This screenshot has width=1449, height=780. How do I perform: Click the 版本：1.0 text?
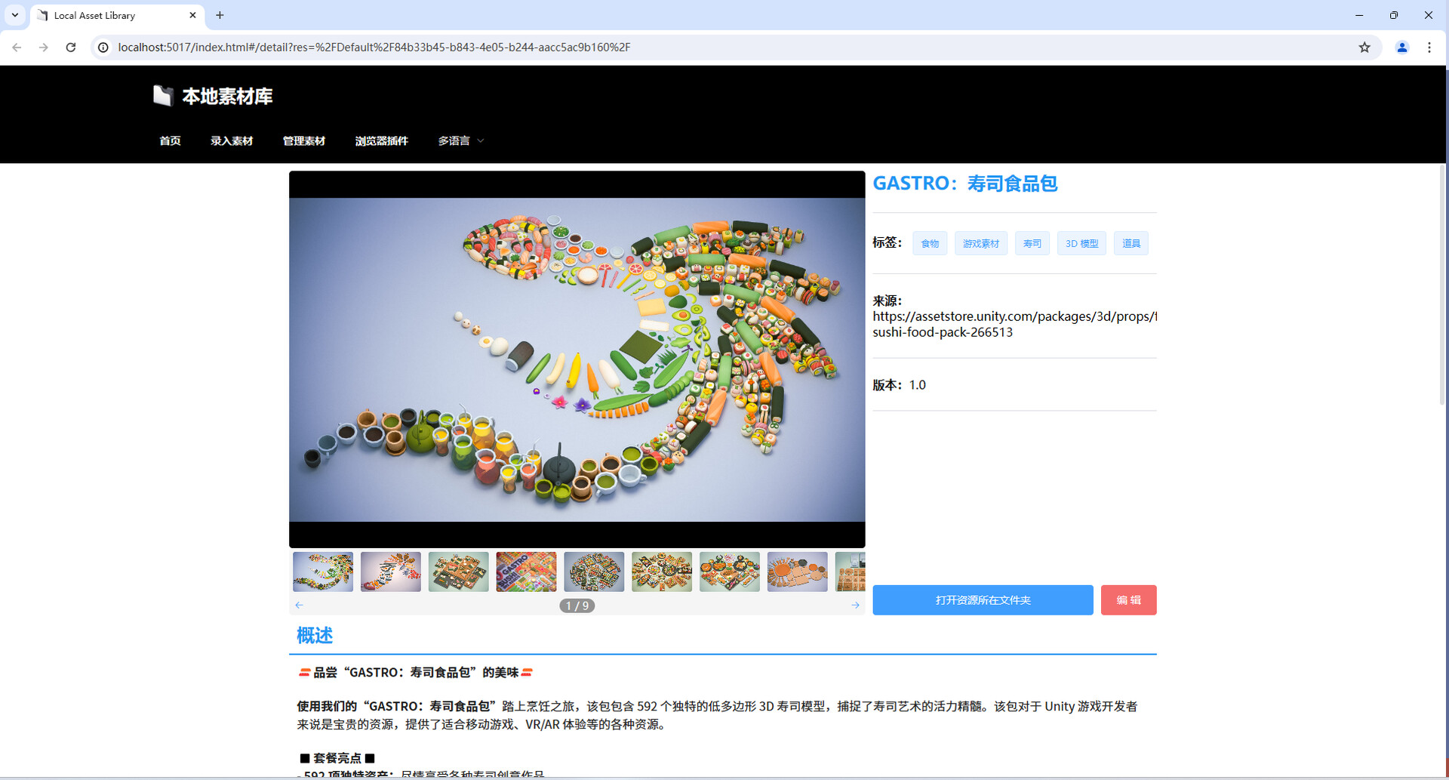click(900, 385)
